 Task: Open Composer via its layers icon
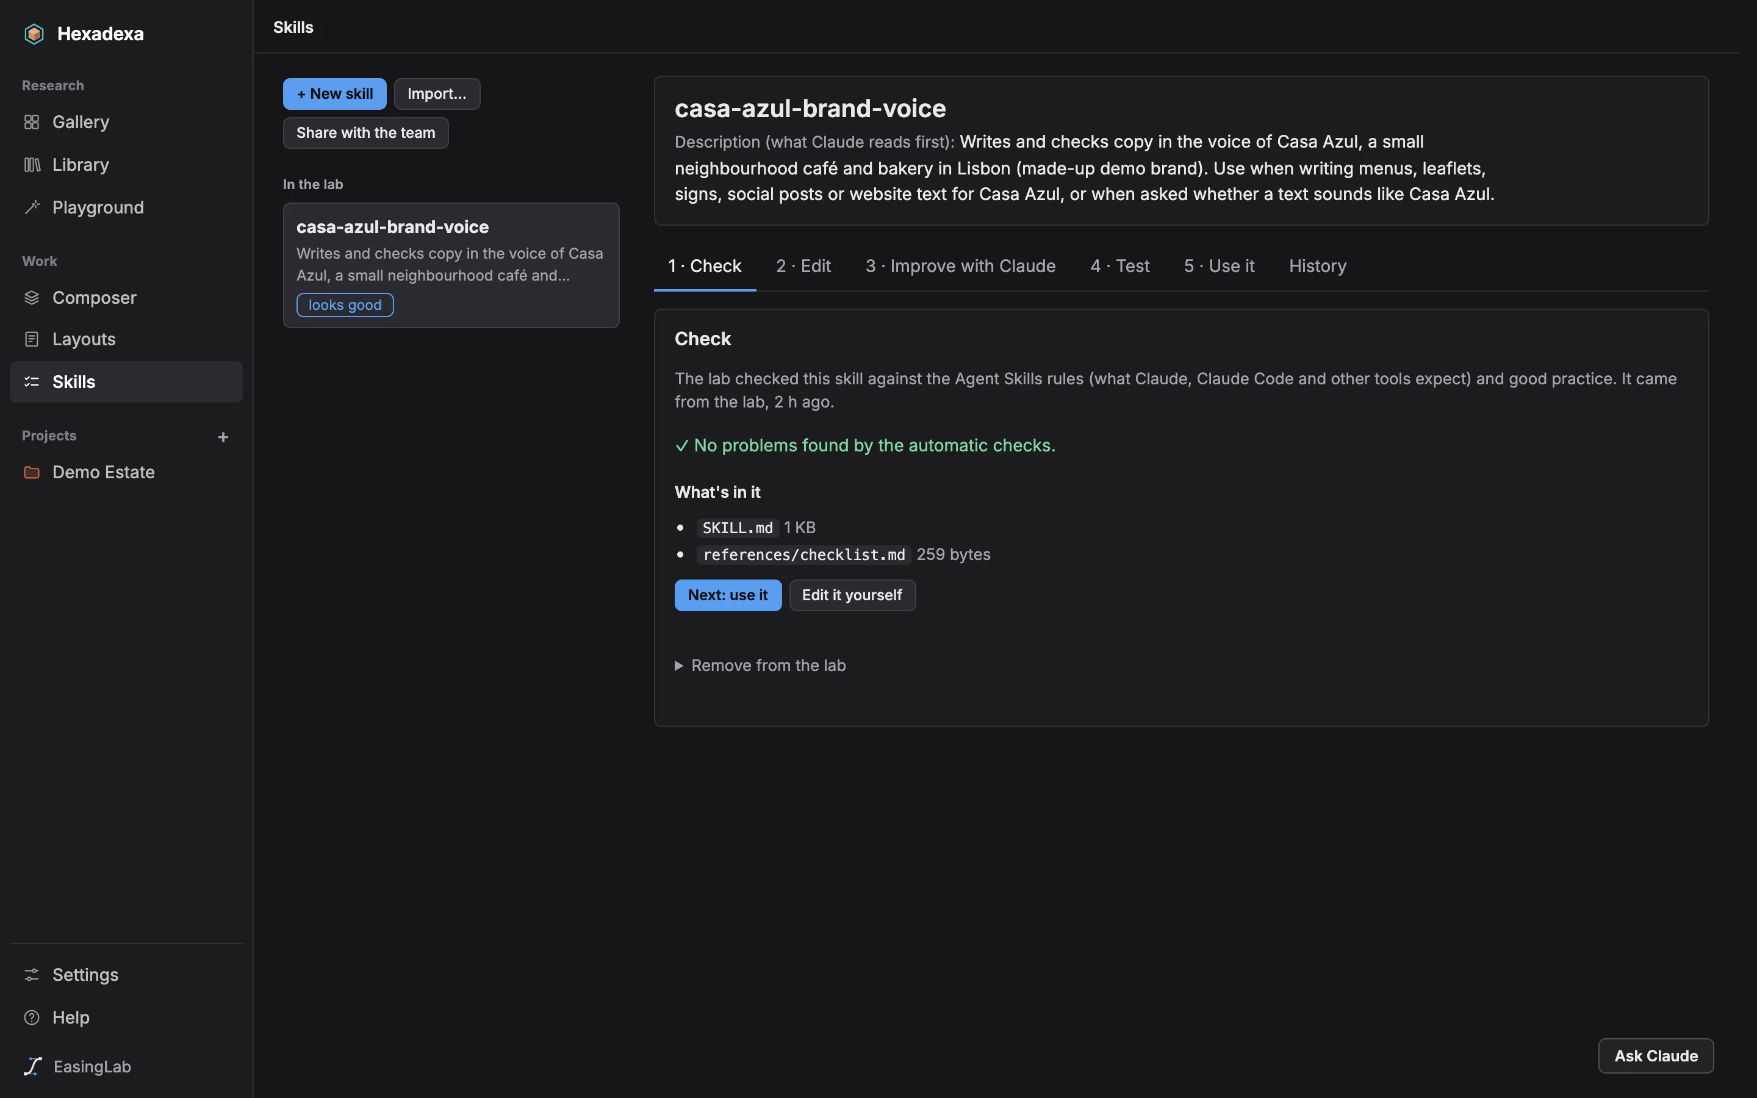(31, 298)
